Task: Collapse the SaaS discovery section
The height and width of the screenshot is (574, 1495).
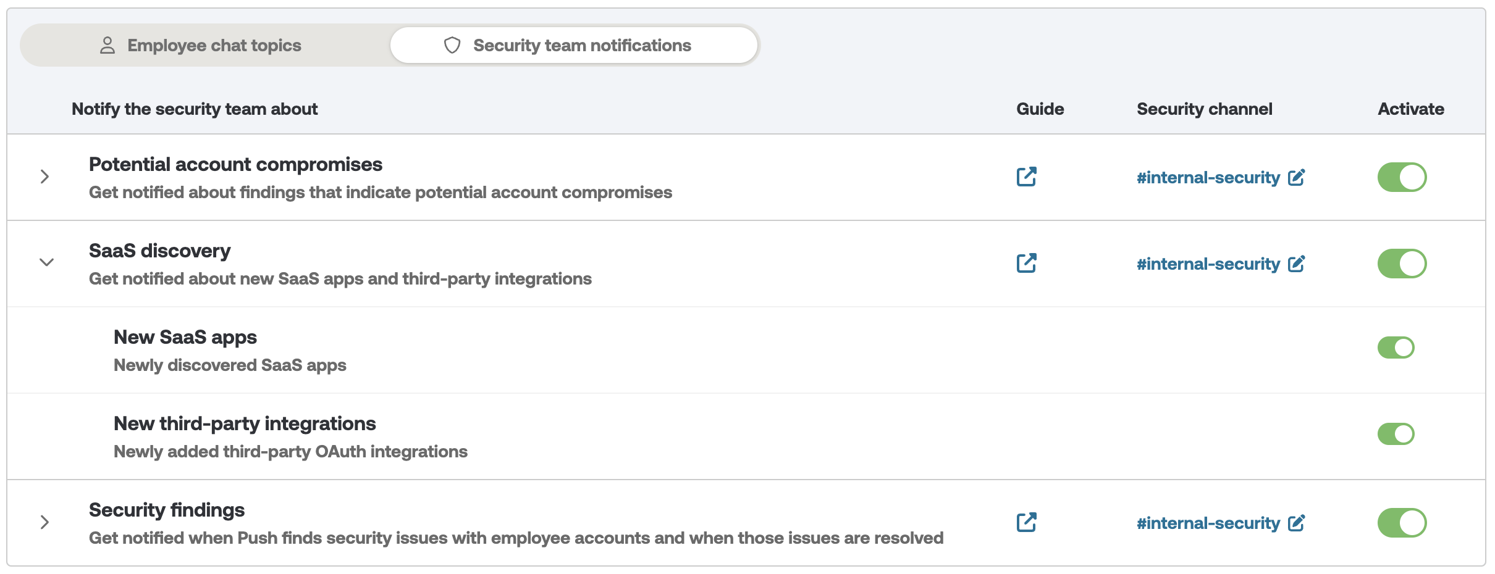Action: tap(46, 262)
